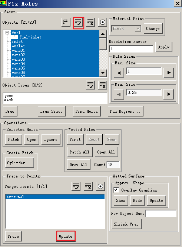Select vane02 in the objects list
Screen dimensions: 182x247
(18, 55)
